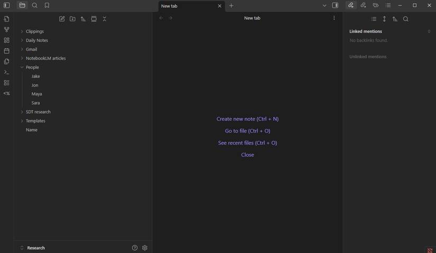Open the more options vertical dots menu

pyautogui.click(x=334, y=18)
